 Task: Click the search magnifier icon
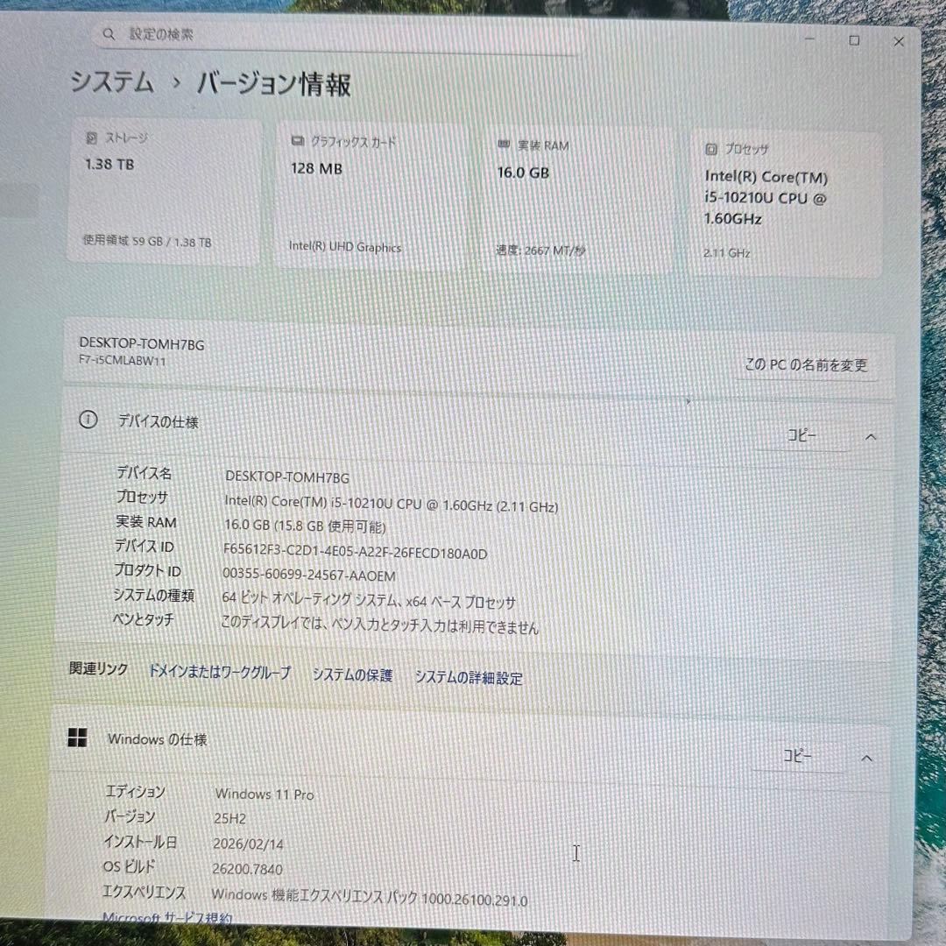pyautogui.click(x=109, y=34)
